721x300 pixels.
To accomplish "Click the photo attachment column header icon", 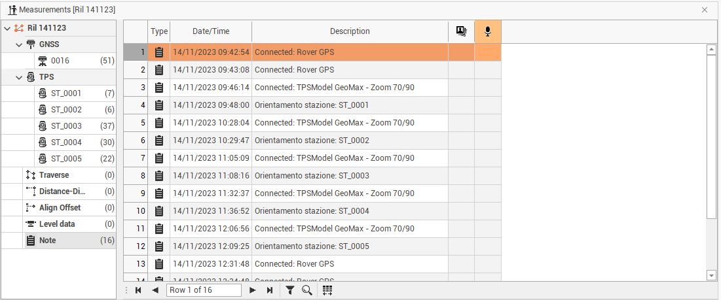I will click(x=461, y=31).
